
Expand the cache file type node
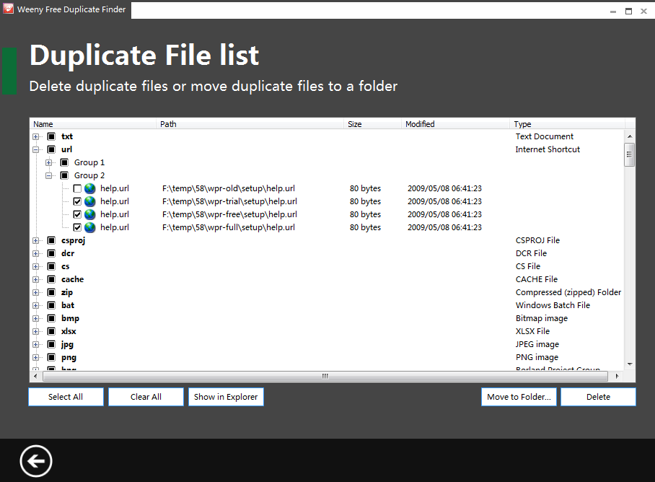(36, 279)
